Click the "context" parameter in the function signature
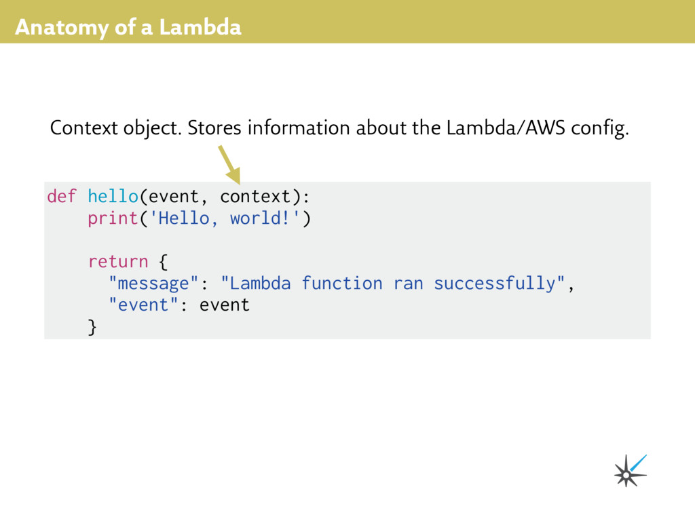 pyautogui.click(x=255, y=197)
